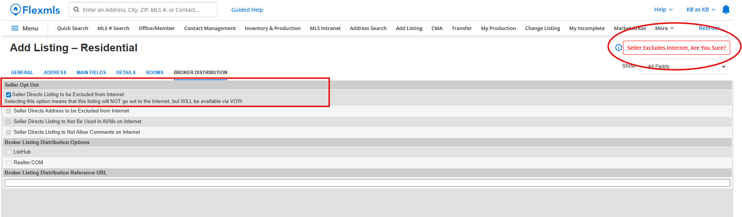Open the KB as KB account dropdown
The height and width of the screenshot is (217, 742).
point(700,10)
